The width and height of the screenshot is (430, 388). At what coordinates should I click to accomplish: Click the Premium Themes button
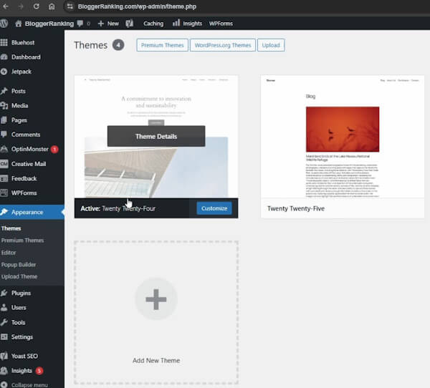point(162,45)
